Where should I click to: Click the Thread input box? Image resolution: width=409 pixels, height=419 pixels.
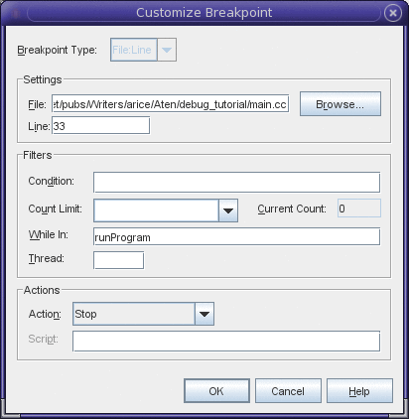118,260
